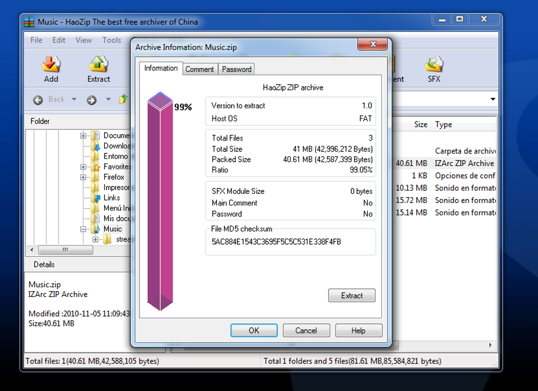
Task: Open the Back history dropdown arrow
Action: coord(74,99)
